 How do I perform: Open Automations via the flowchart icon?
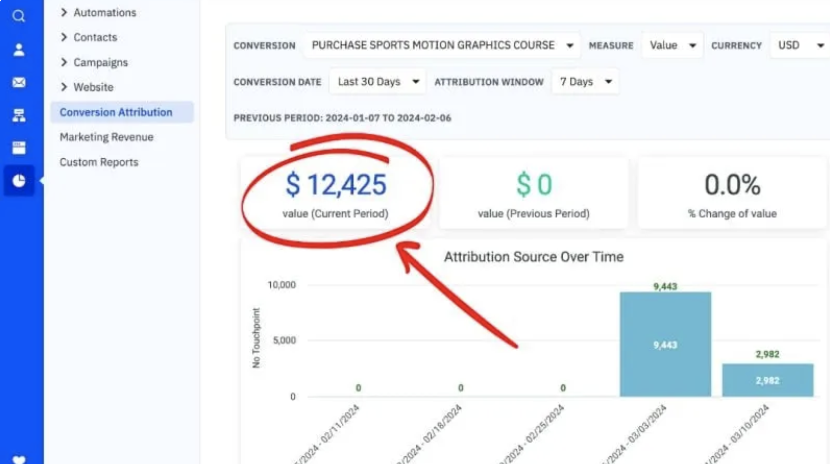19,115
